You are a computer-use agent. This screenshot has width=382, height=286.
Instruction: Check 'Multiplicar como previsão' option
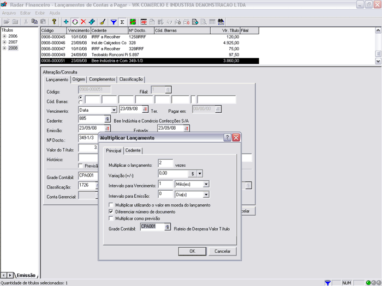(111, 218)
